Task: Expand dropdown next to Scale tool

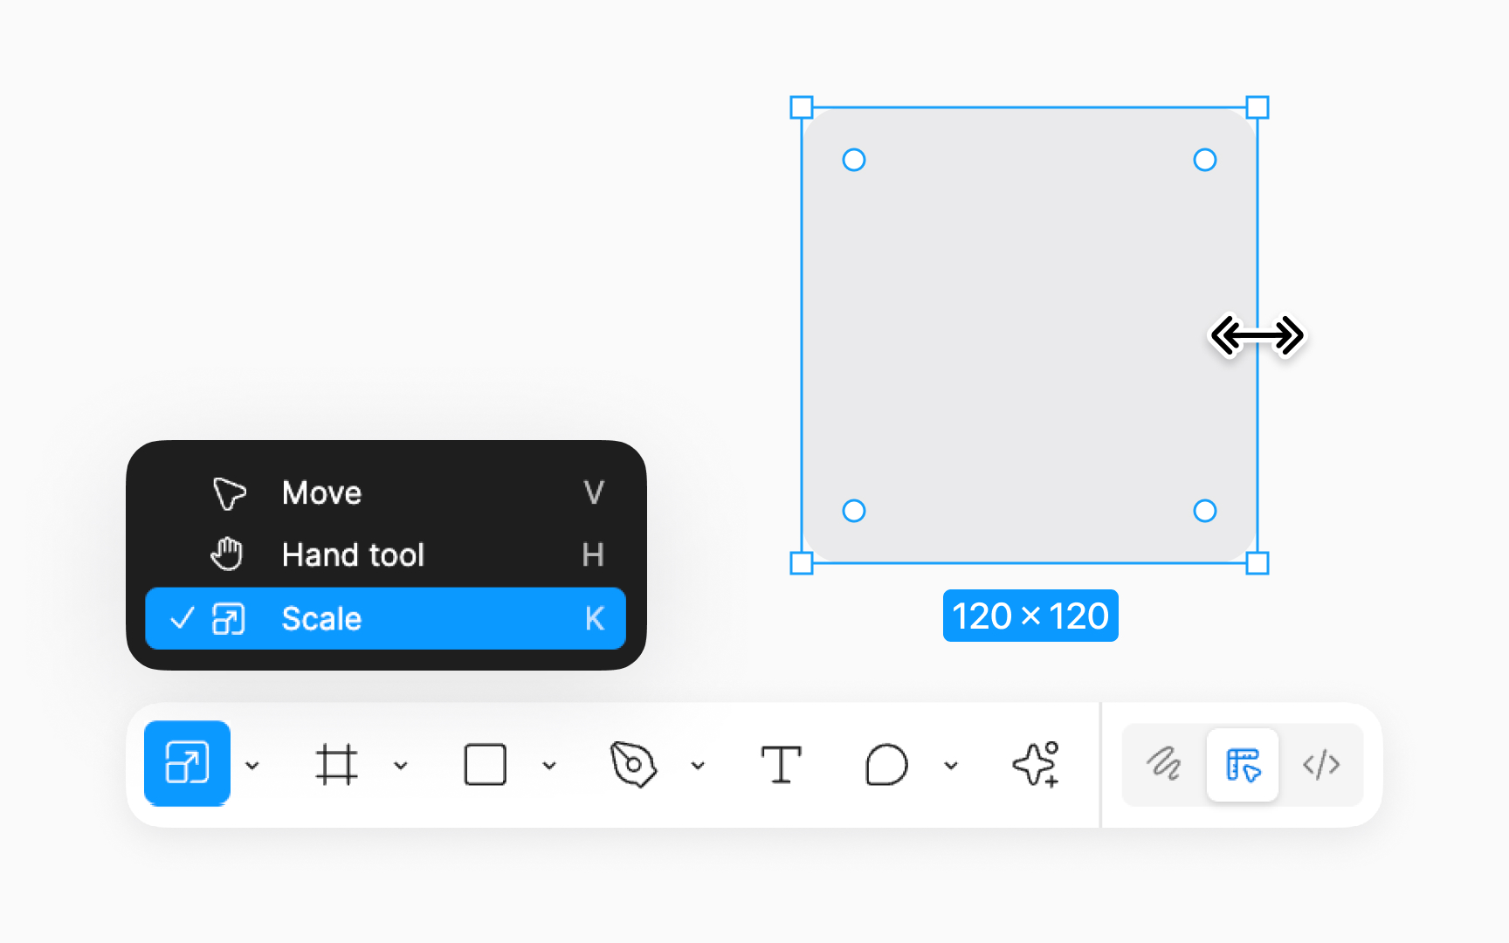Action: click(x=252, y=766)
